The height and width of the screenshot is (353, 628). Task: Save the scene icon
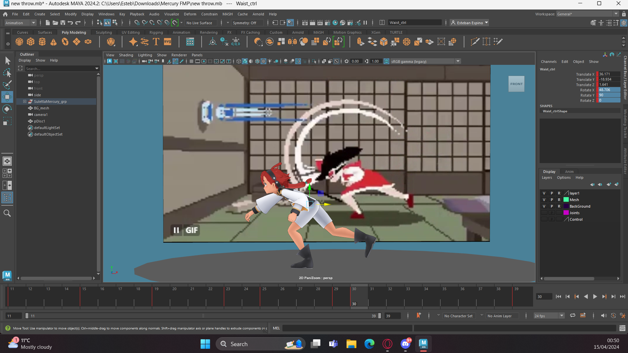(x=63, y=23)
